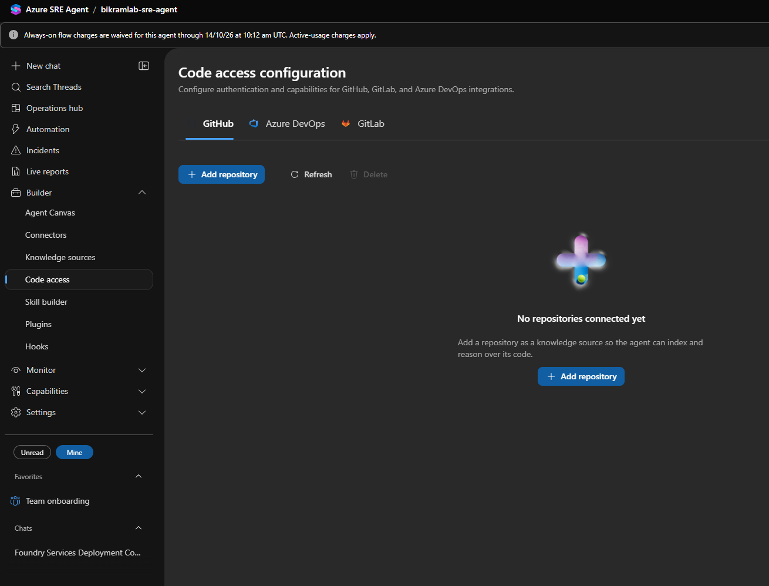Expand the Capabilities section chevron
The image size is (769, 586).
142,391
